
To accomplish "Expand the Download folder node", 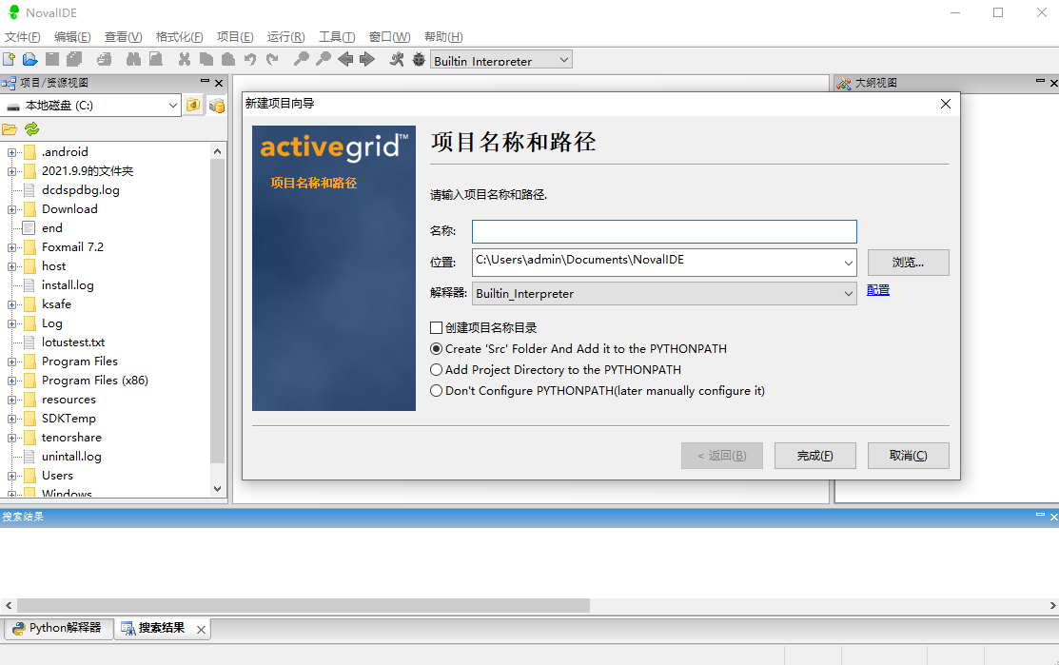I will (11, 210).
